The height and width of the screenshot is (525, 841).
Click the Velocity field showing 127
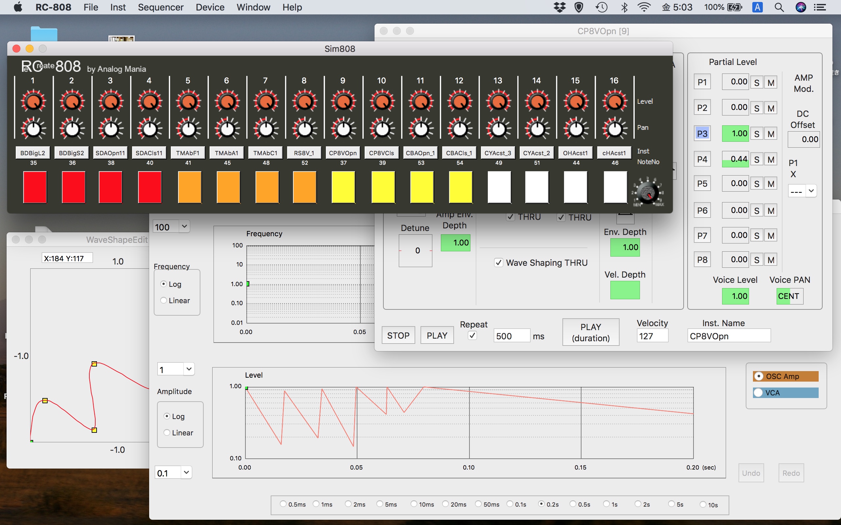point(652,335)
